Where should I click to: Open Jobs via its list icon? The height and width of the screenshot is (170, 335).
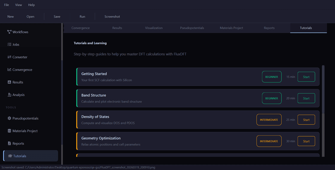click(x=9, y=44)
